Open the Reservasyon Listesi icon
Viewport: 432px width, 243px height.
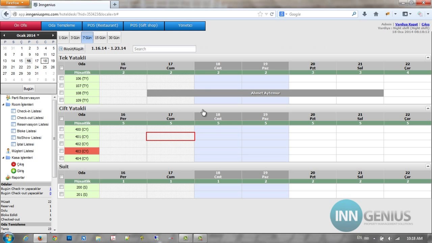point(13,124)
